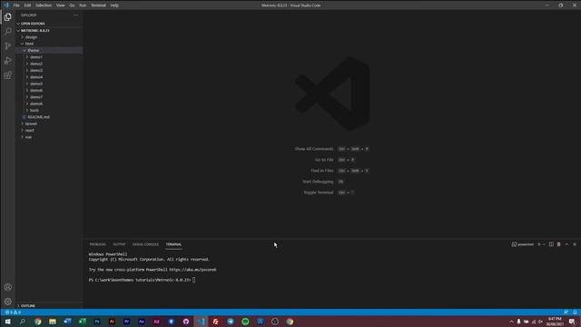The width and height of the screenshot is (581, 327).
Task: Select the Terminal panel tab
Action: click(x=173, y=244)
